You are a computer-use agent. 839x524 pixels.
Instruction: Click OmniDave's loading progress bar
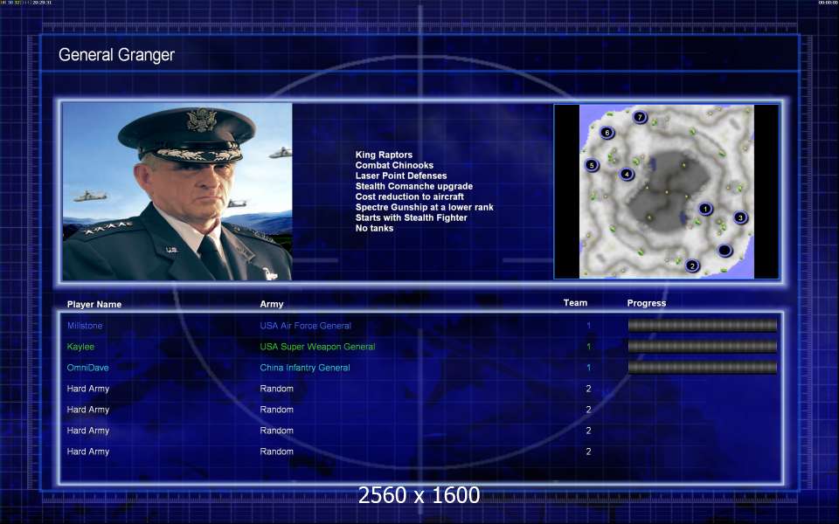click(702, 368)
